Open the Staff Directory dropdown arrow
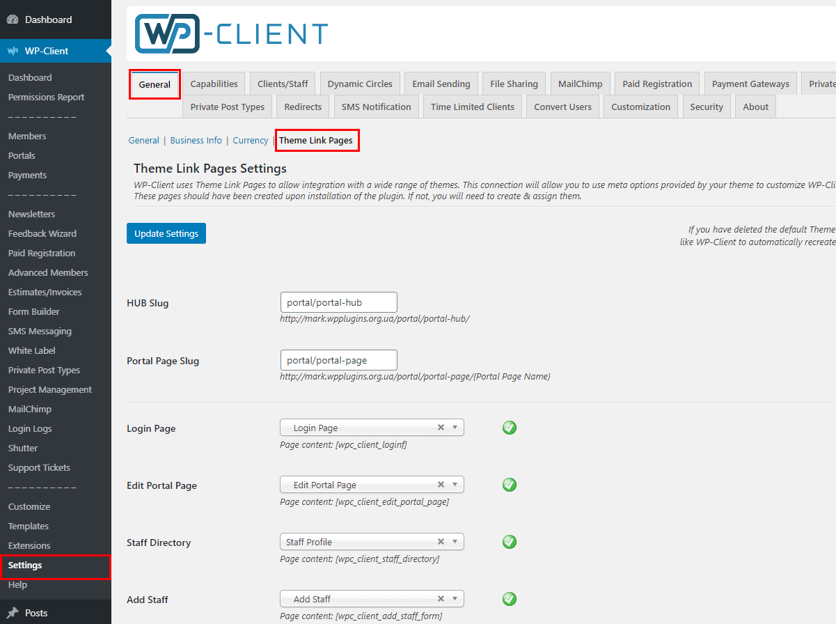The height and width of the screenshot is (624, 836). coord(455,542)
